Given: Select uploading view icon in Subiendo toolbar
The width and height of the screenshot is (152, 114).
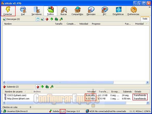Looking at the screenshot, I should 38,87.
